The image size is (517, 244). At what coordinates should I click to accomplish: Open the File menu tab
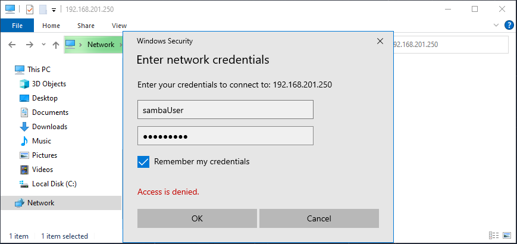pos(17,26)
